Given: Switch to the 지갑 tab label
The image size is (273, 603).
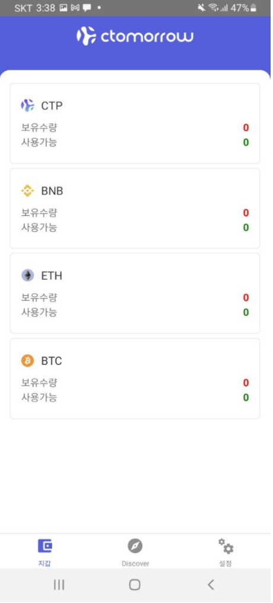Looking at the screenshot, I should 45,563.
